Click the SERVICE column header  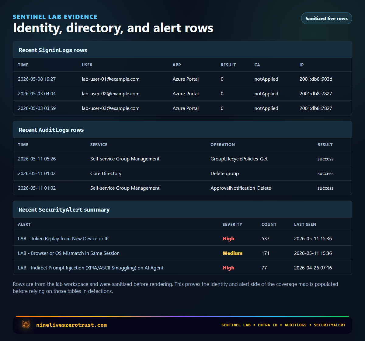[99, 145]
